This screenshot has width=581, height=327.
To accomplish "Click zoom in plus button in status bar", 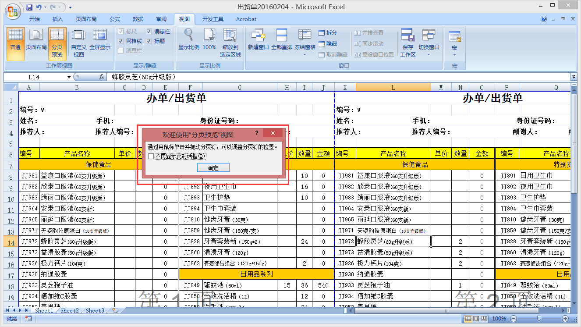I will (x=566, y=319).
